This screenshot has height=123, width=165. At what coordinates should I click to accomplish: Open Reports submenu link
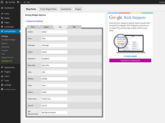point(4,43)
